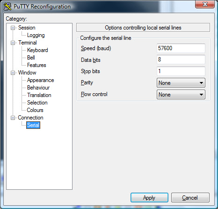Screen dimensions: 218x209
Task: Click the Stop bits input field
Action: [x=181, y=71]
